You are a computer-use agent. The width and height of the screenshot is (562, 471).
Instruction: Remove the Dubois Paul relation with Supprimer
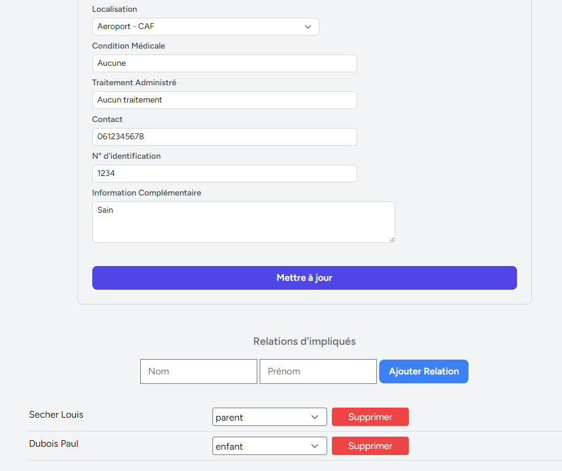coord(370,446)
